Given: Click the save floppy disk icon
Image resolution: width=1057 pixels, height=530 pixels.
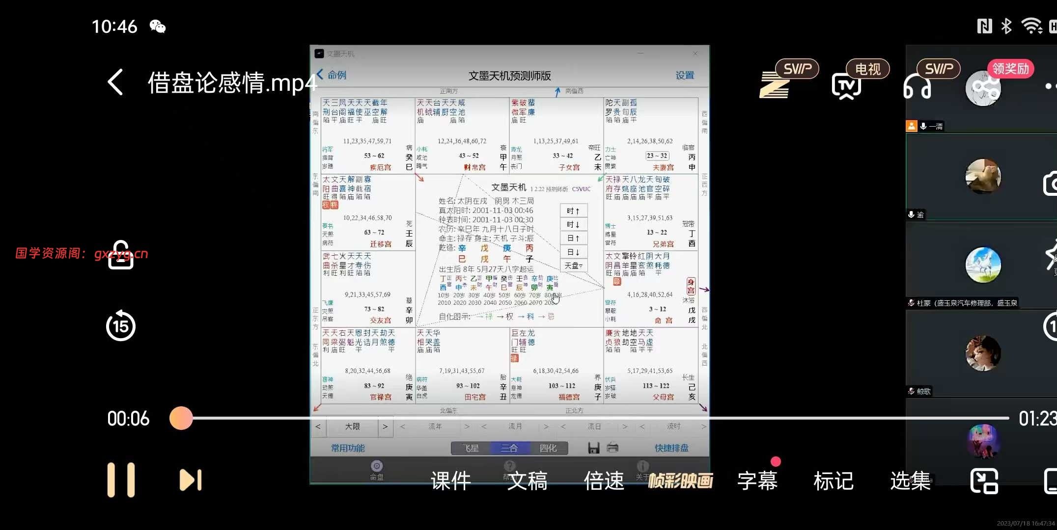Looking at the screenshot, I should 594,448.
